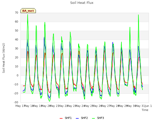The image size is (164, 123).
Task: Toggle the SHF1 series in the legend
Action: click(x=66, y=118)
